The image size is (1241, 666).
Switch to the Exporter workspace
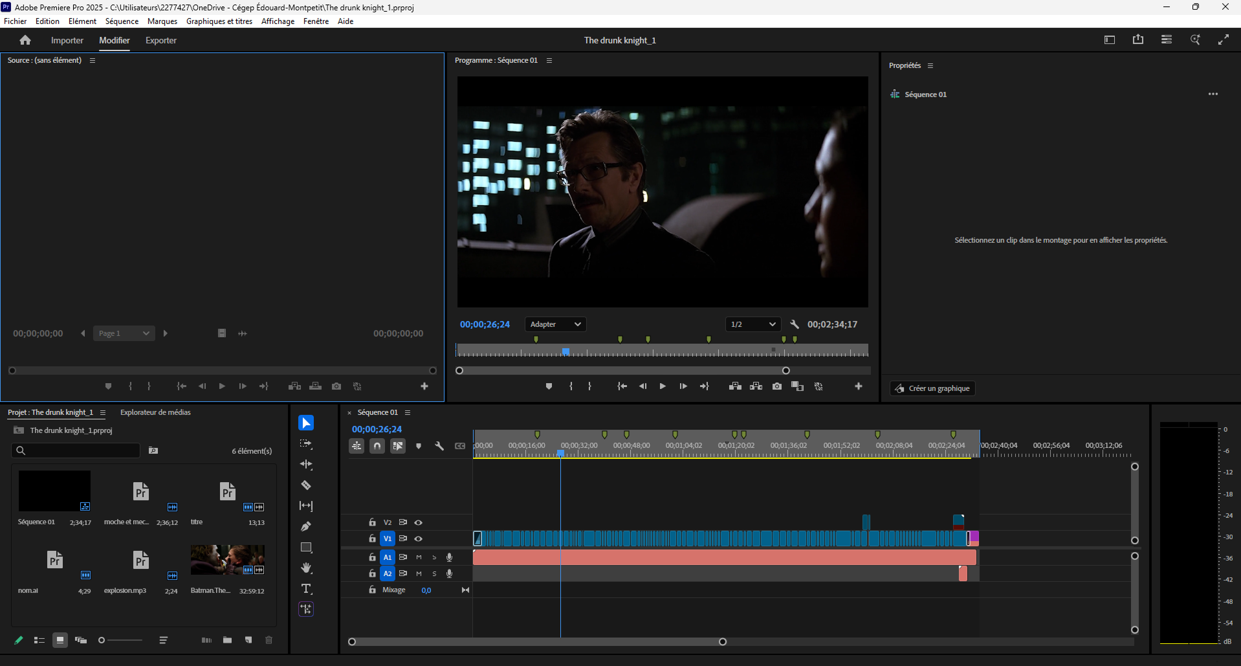pyautogui.click(x=160, y=40)
